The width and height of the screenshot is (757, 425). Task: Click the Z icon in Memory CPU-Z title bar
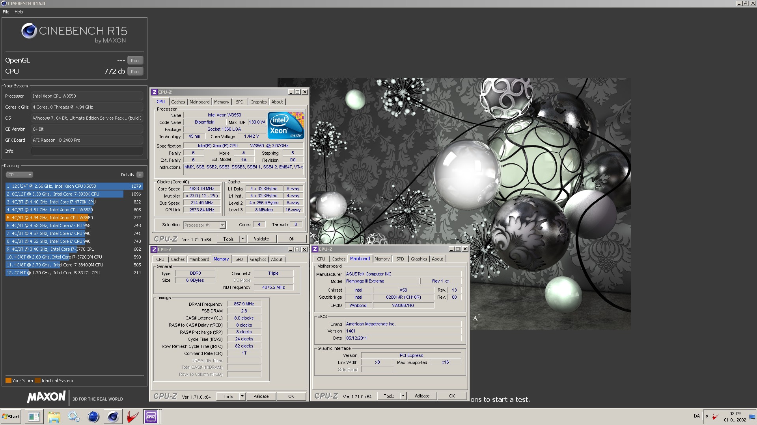click(154, 249)
